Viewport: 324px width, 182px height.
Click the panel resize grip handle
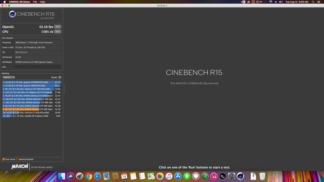[64, 89]
